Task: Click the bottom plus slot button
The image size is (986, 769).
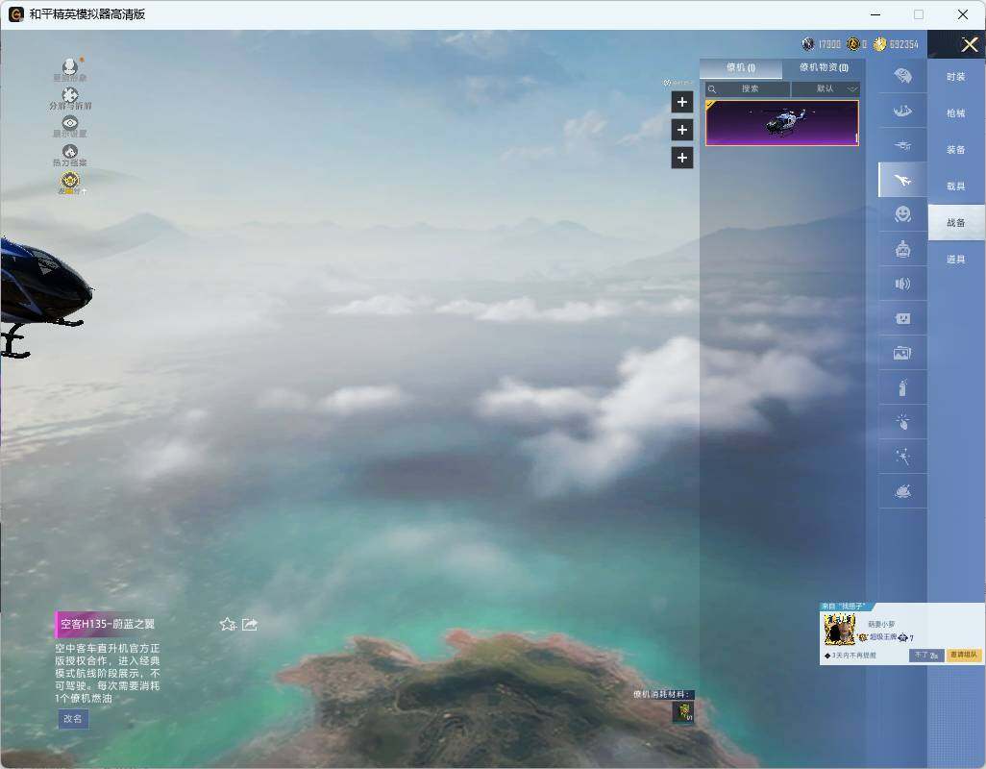Action: 682,158
